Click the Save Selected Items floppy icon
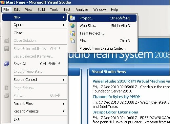Image resolution: width=170 pixels, height=124 pixels. [x=7, y=49]
